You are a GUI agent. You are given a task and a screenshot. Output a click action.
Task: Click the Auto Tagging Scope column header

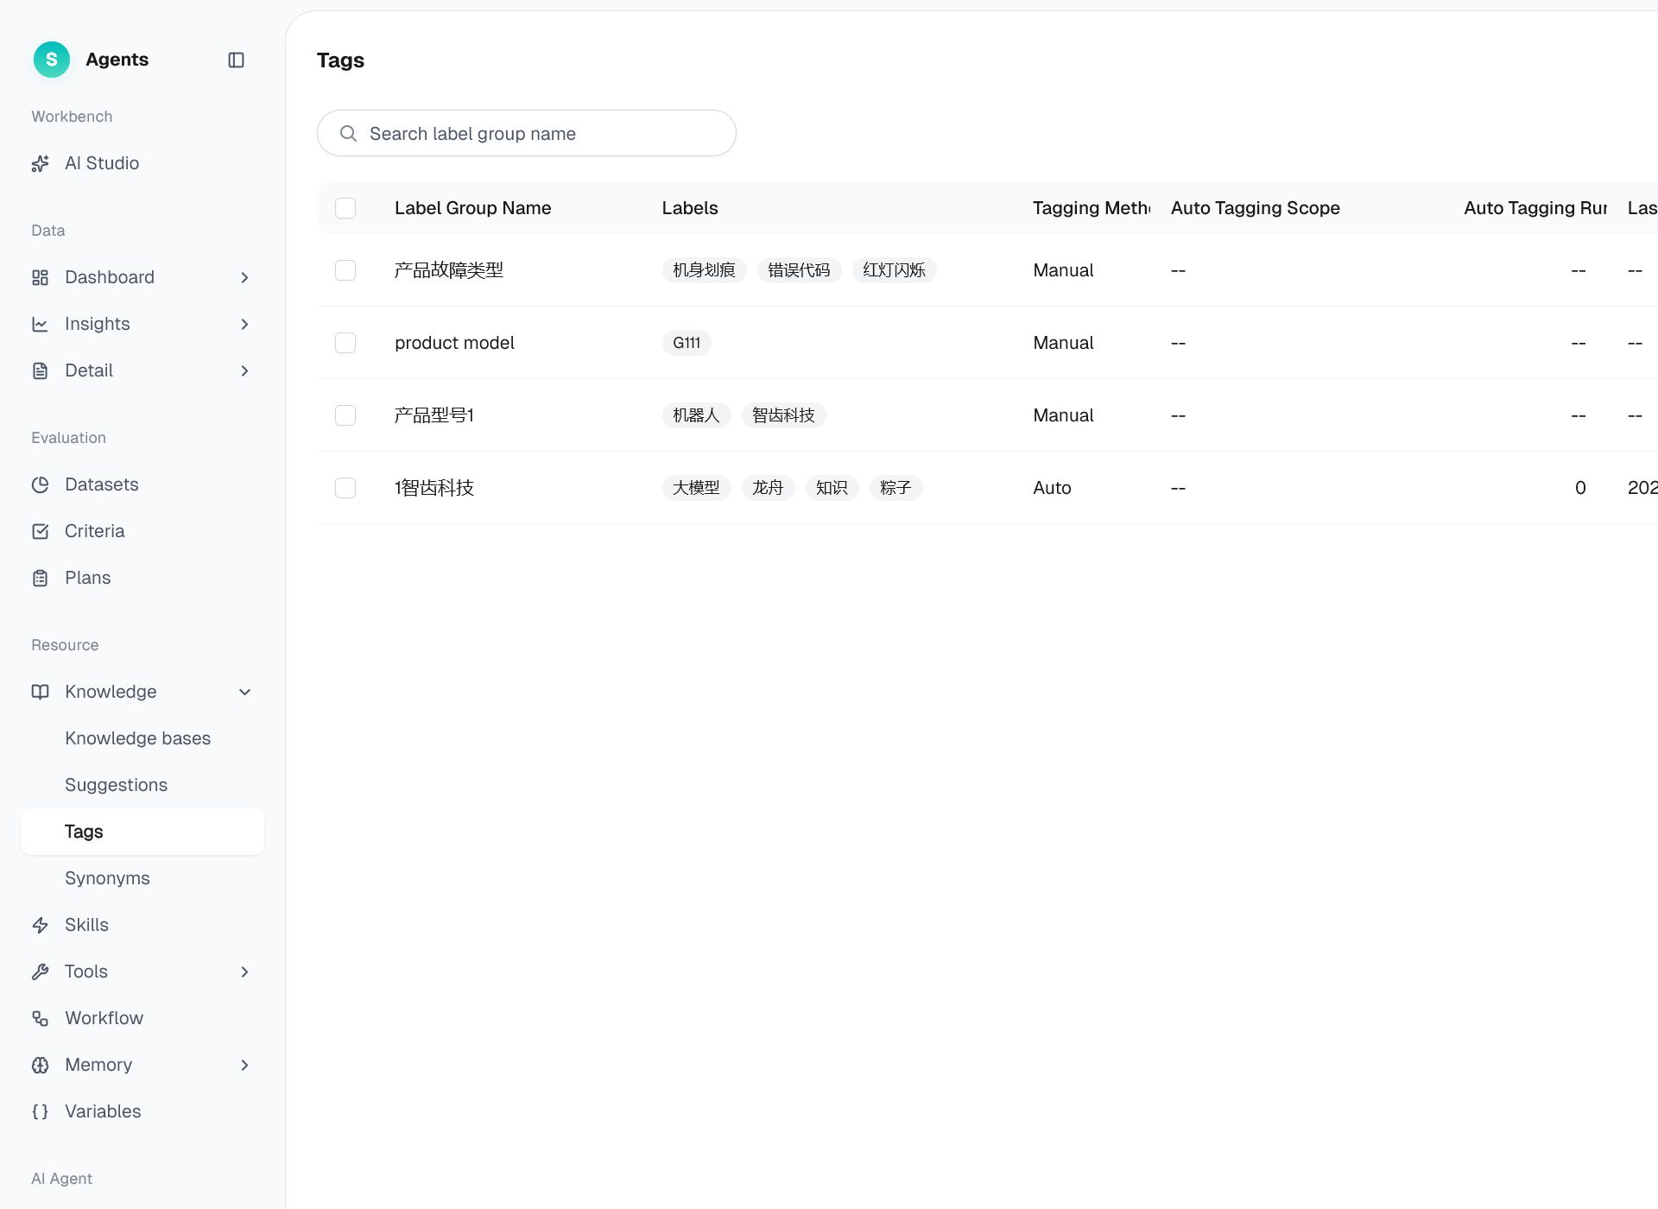tap(1256, 208)
